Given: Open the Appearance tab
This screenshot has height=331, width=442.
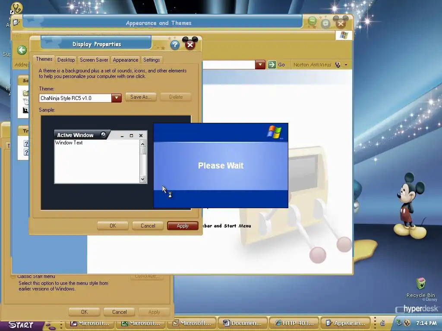Looking at the screenshot, I should tap(126, 60).
